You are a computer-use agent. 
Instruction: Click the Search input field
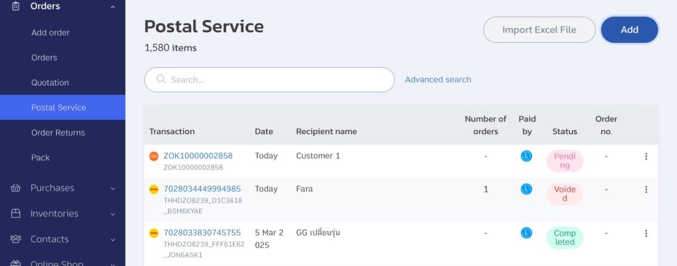(270, 80)
